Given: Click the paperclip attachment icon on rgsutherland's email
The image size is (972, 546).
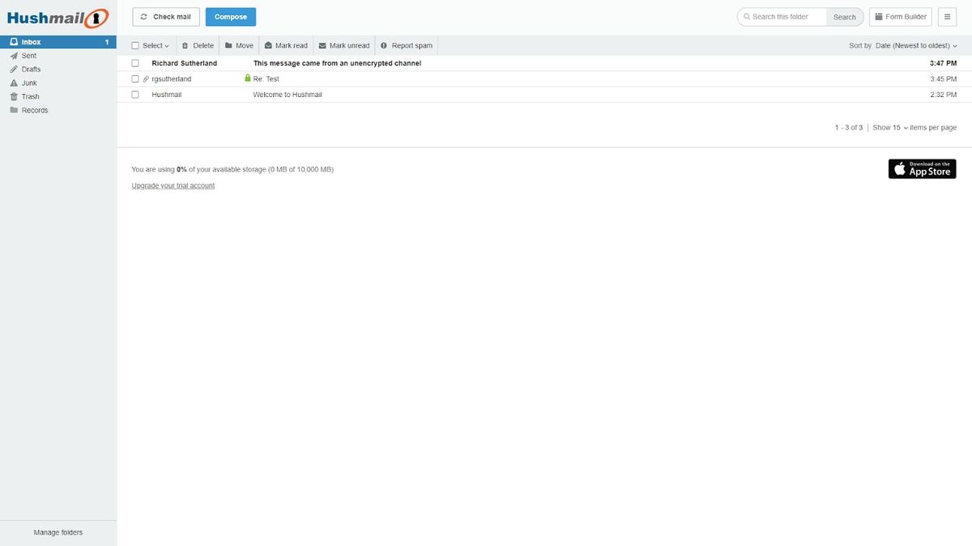Looking at the screenshot, I should point(145,78).
